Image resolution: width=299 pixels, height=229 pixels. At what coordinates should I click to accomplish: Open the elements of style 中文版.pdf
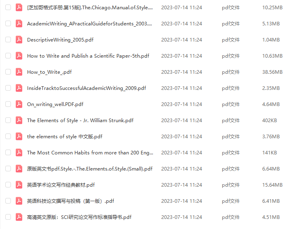point(65,137)
